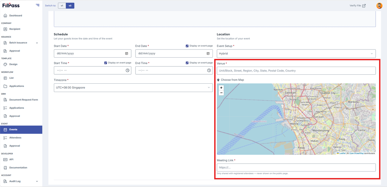Open the Timezone dropdown
This screenshot has height=187, width=387.
(x=133, y=88)
